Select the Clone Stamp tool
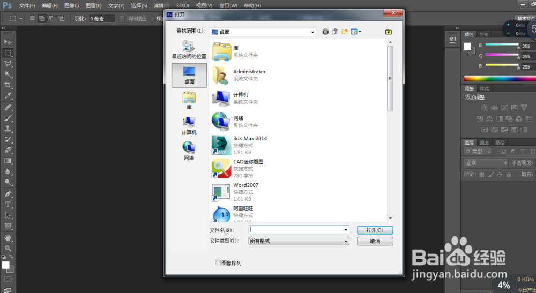Image resolution: width=536 pixels, height=293 pixels. pos(8,129)
